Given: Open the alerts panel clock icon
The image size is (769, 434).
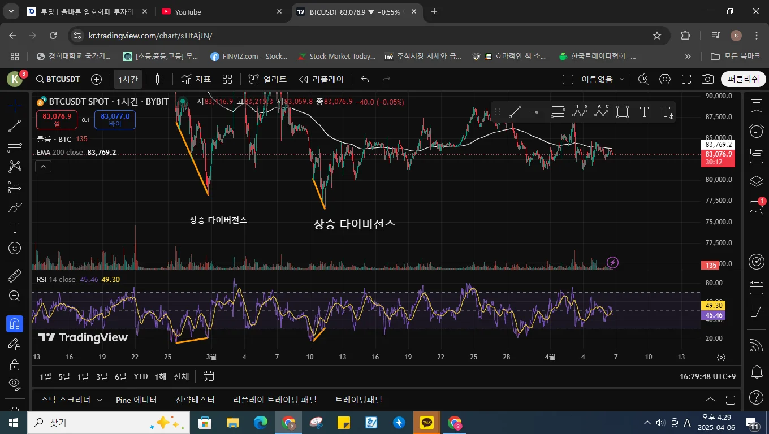Looking at the screenshot, I should point(756,131).
